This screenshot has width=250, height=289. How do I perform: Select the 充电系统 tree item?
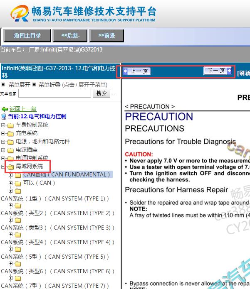point(27,133)
